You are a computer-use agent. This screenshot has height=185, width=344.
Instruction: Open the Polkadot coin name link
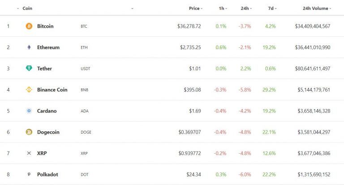47,174
